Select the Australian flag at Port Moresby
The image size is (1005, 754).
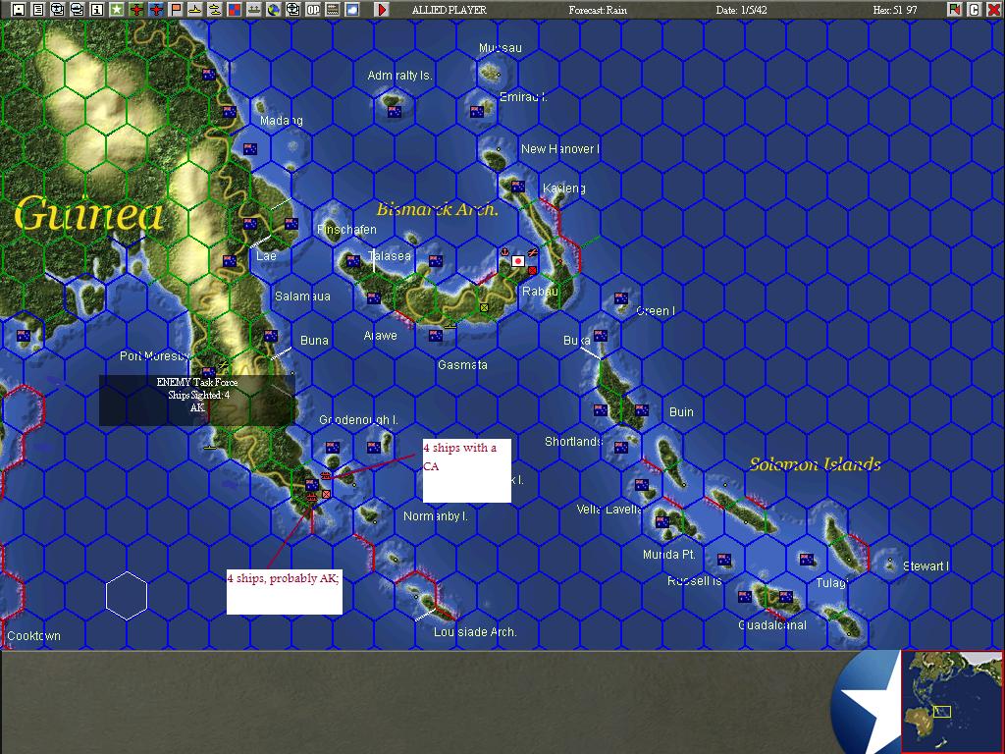coord(208,372)
